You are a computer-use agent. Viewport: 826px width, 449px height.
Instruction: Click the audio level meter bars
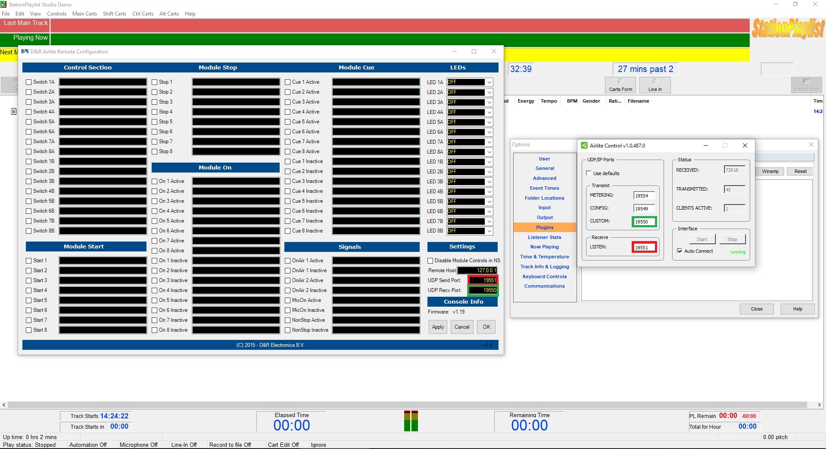click(x=411, y=421)
